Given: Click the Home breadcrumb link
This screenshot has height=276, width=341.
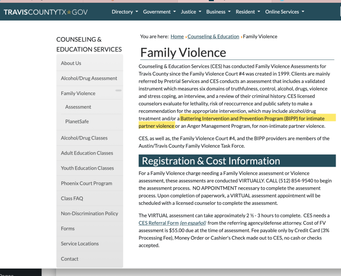Looking at the screenshot, I should [177, 37].
